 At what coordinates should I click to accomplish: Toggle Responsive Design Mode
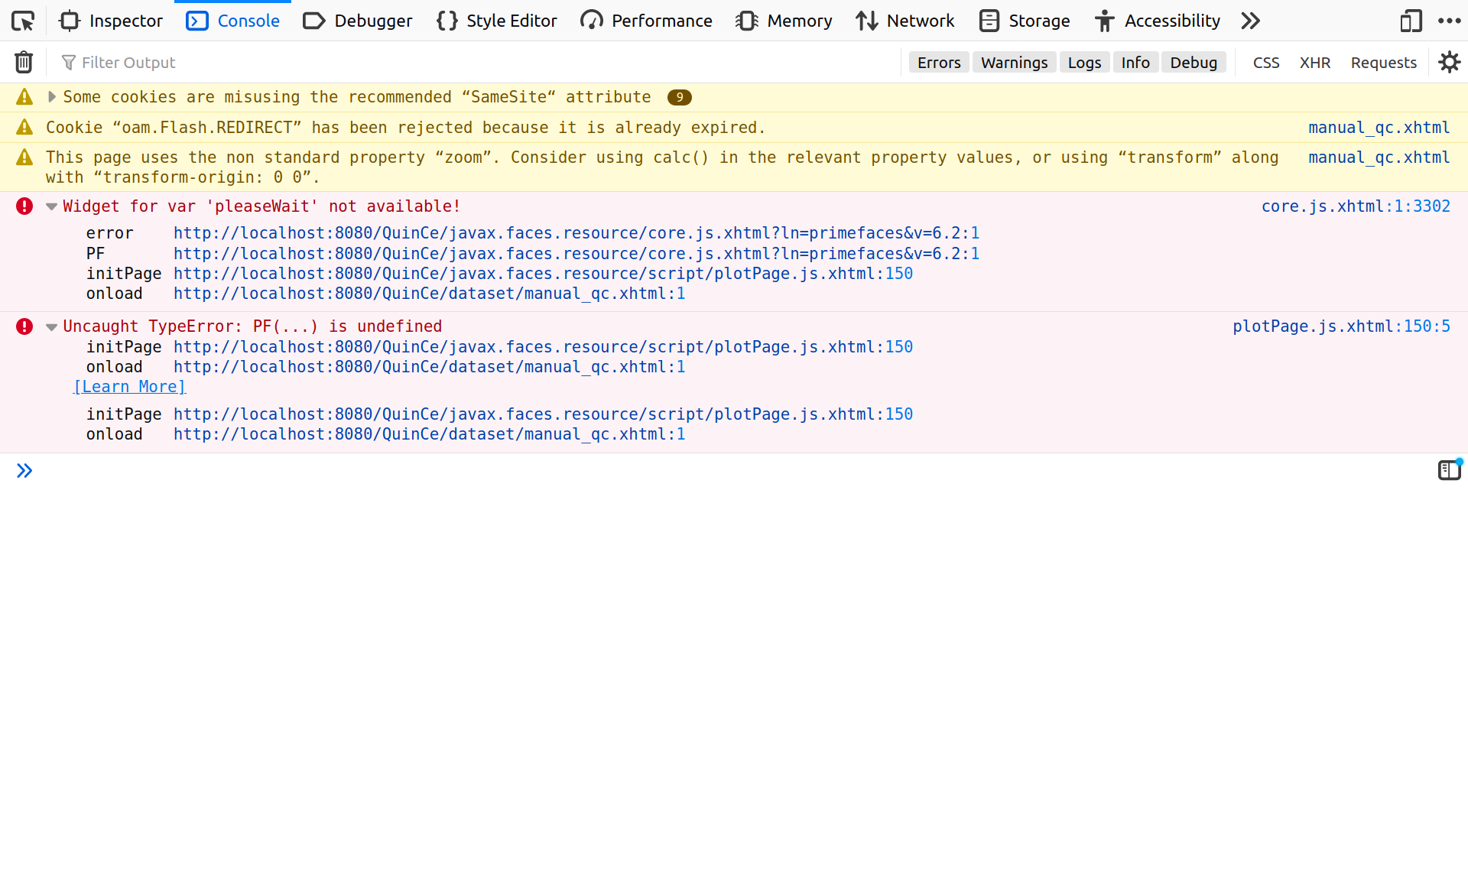[1411, 21]
